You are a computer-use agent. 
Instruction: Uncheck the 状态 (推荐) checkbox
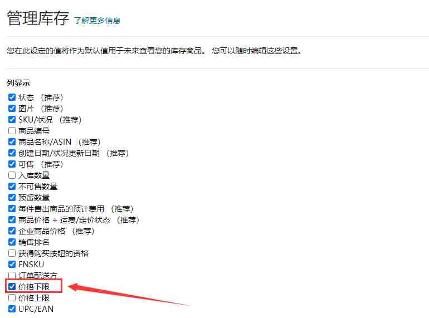12,97
